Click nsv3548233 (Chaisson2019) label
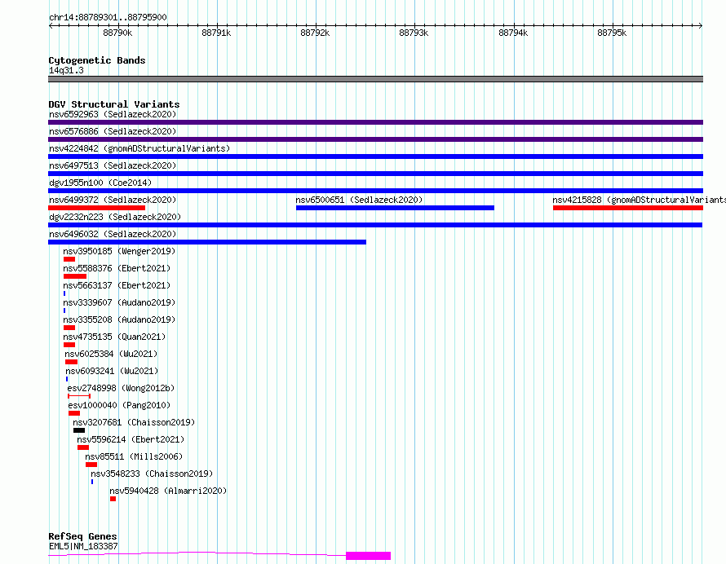 (x=152, y=474)
